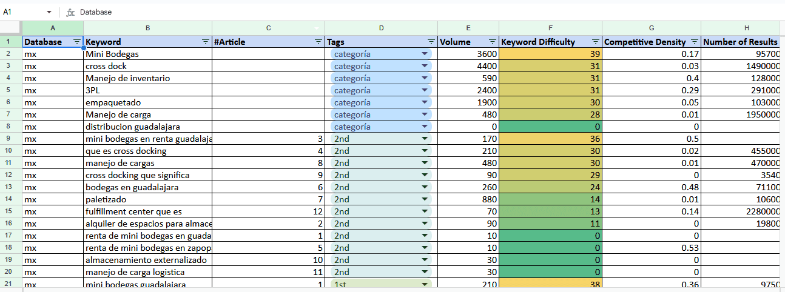Click the select-all corner button

11,28
